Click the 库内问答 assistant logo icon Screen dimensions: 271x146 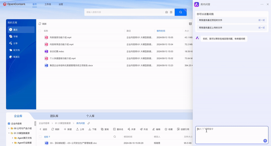click(196, 4)
